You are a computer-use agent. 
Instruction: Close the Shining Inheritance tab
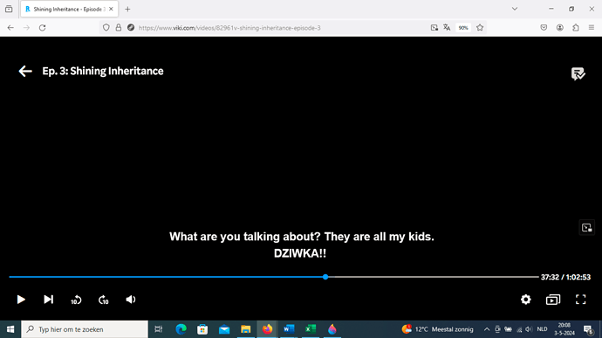(111, 10)
